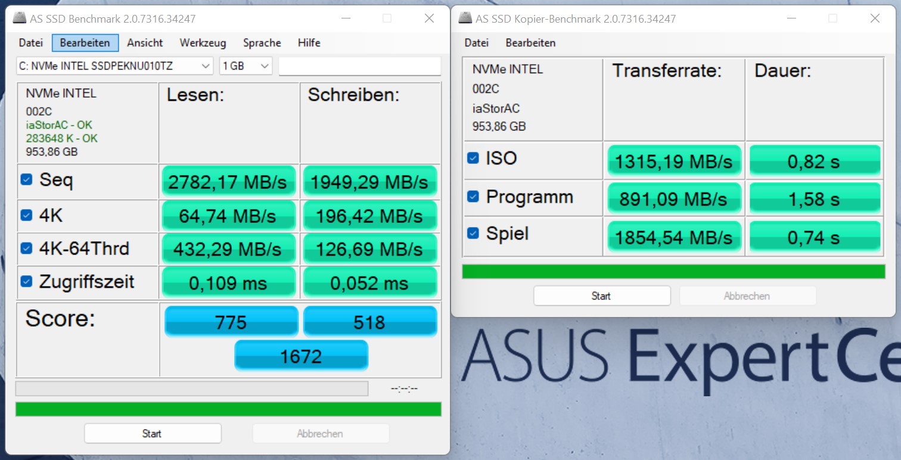Uncheck the ISO copy test
Viewport: 901px width, 460px height.
point(473,158)
